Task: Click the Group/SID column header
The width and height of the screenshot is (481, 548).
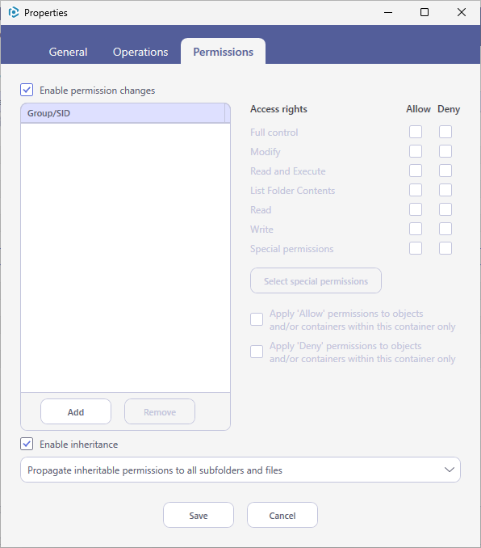Action: pyautogui.click(x=123, y=113)
